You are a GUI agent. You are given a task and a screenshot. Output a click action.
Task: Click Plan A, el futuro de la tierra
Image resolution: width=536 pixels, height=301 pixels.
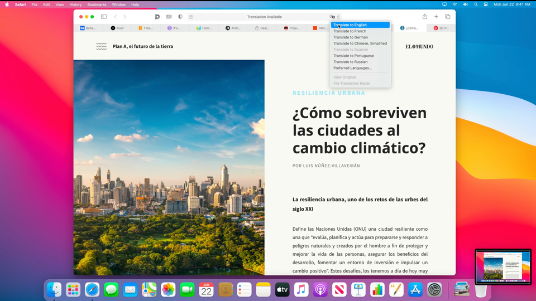point(142,46)
